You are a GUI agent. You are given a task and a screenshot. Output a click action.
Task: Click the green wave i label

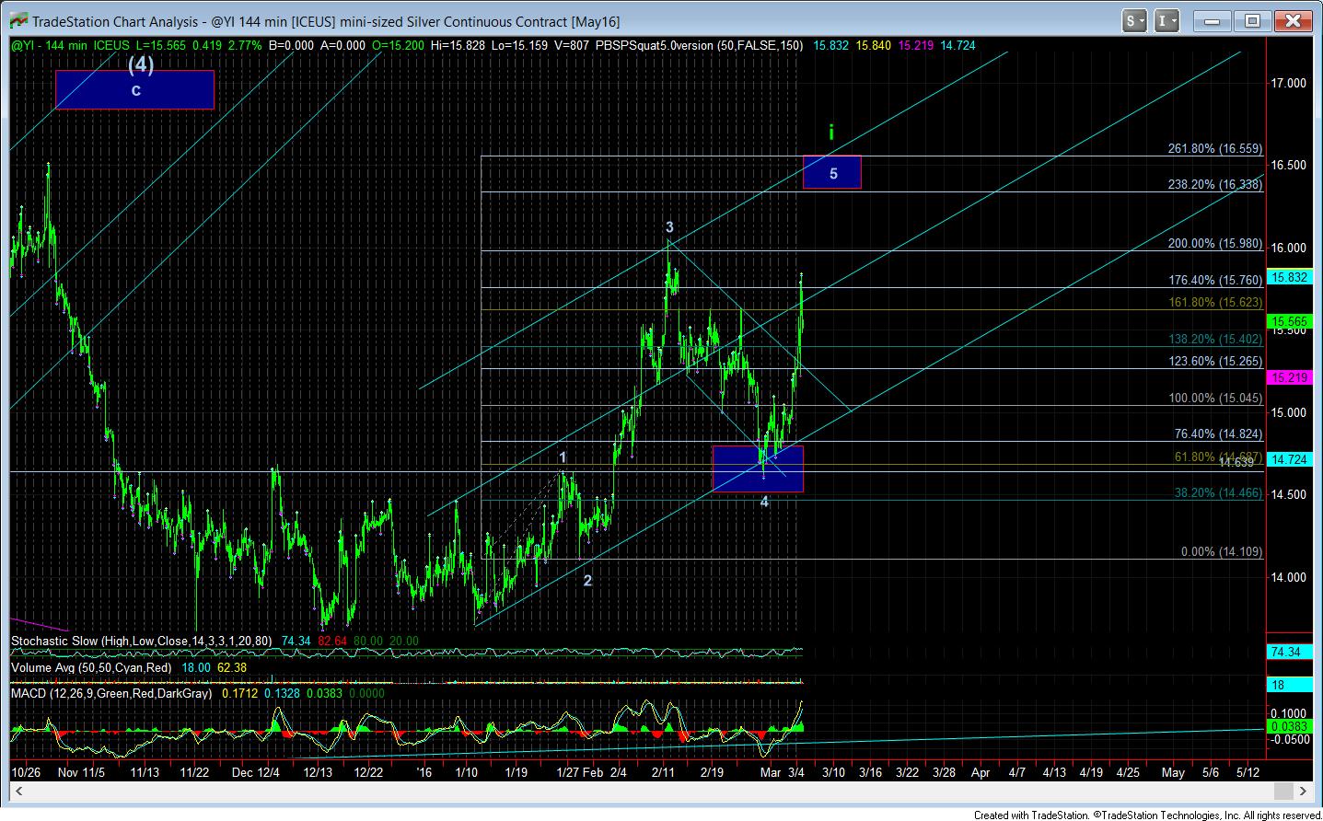(831, 133)
